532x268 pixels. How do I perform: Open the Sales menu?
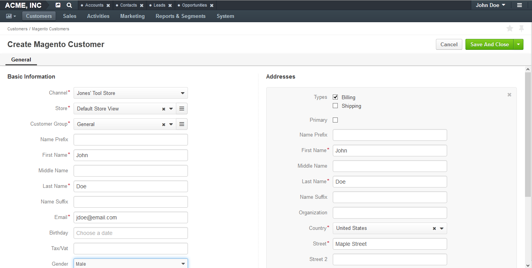70,16
